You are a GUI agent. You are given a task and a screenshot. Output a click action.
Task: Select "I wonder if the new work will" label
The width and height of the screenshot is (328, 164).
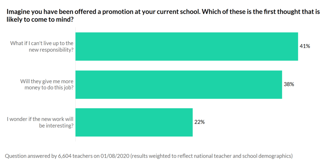pos(40,119)
